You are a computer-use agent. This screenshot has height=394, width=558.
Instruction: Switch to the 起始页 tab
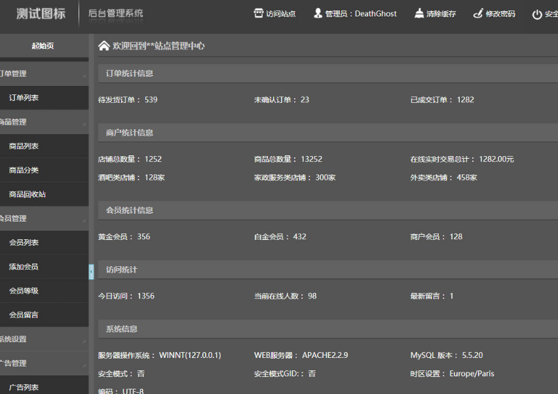pyautogui.click(x=44, y=45)
